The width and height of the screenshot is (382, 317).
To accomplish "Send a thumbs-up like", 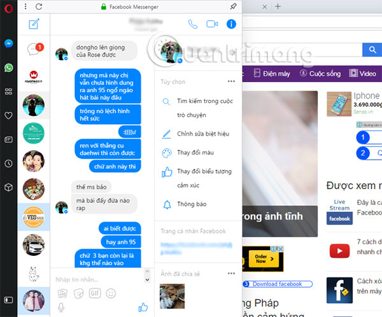I will click(x=143, y=307).
